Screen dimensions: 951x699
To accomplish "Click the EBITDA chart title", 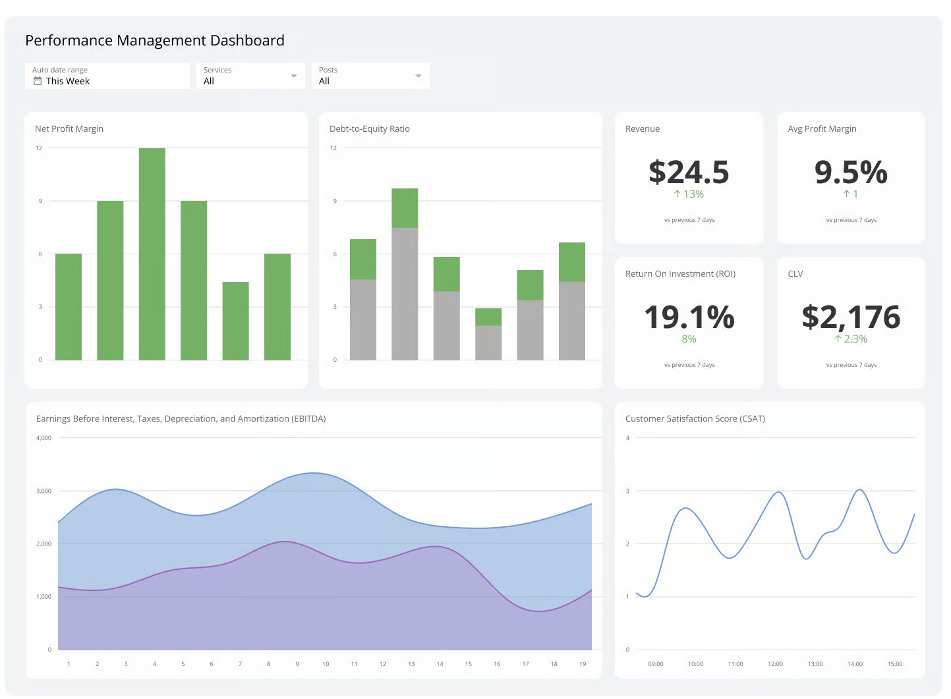I will click(x=181, y=418).
